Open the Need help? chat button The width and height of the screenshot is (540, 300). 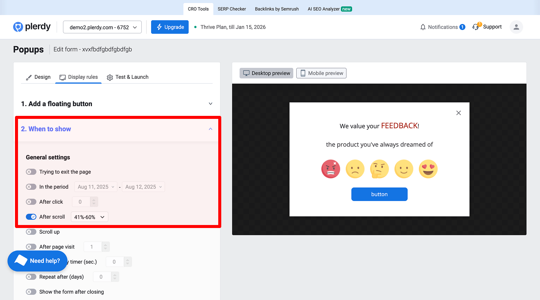37,261
